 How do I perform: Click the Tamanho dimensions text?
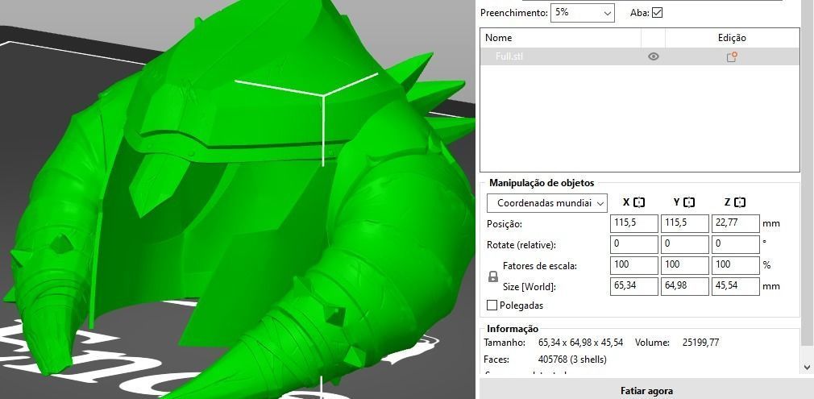coord(580,343)
